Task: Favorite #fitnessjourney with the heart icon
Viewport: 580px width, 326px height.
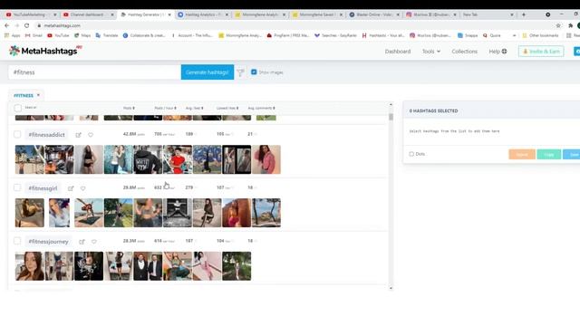Action: point(94,242)
